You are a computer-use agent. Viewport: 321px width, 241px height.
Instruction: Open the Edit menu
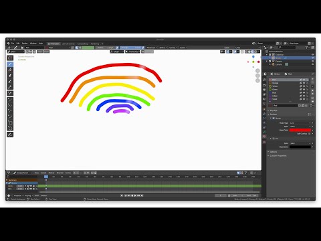pyautogui.click(x=18, y=44)
